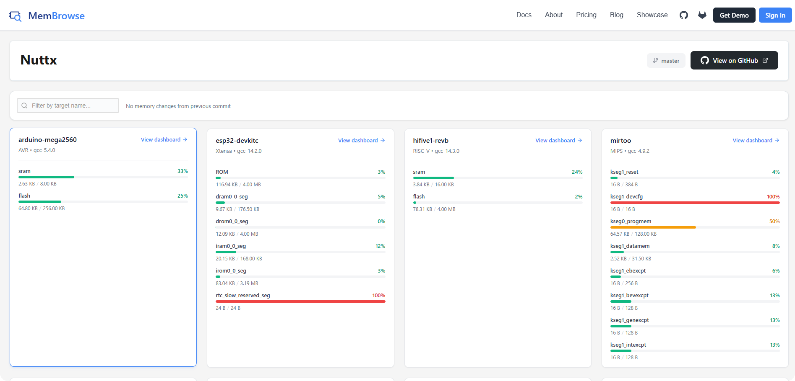Click the esp32-devkitc card title
The height and width of the screenshot is (381, 795).
coord(237,140)
